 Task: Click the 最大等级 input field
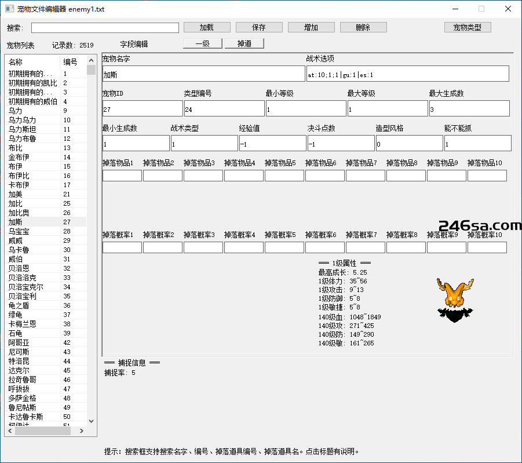(x=388, y=108)
